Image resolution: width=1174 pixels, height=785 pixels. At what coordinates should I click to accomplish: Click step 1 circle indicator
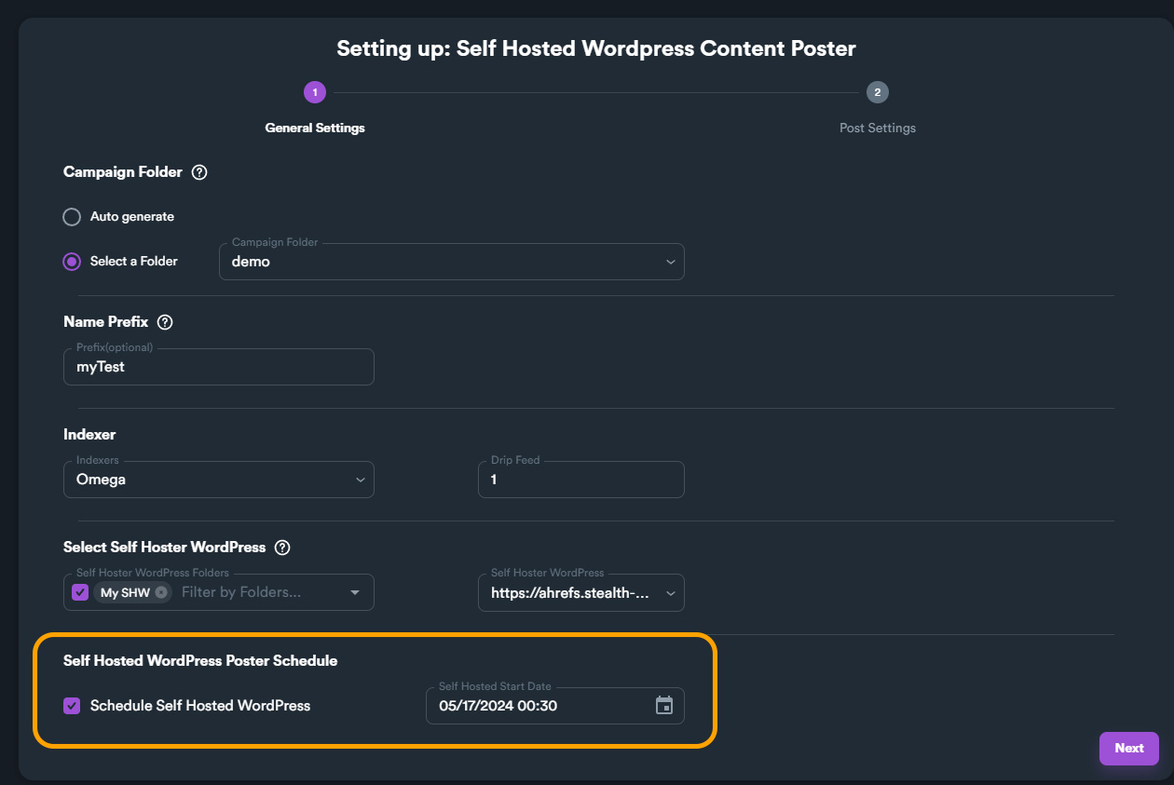(x=315, y=92)
